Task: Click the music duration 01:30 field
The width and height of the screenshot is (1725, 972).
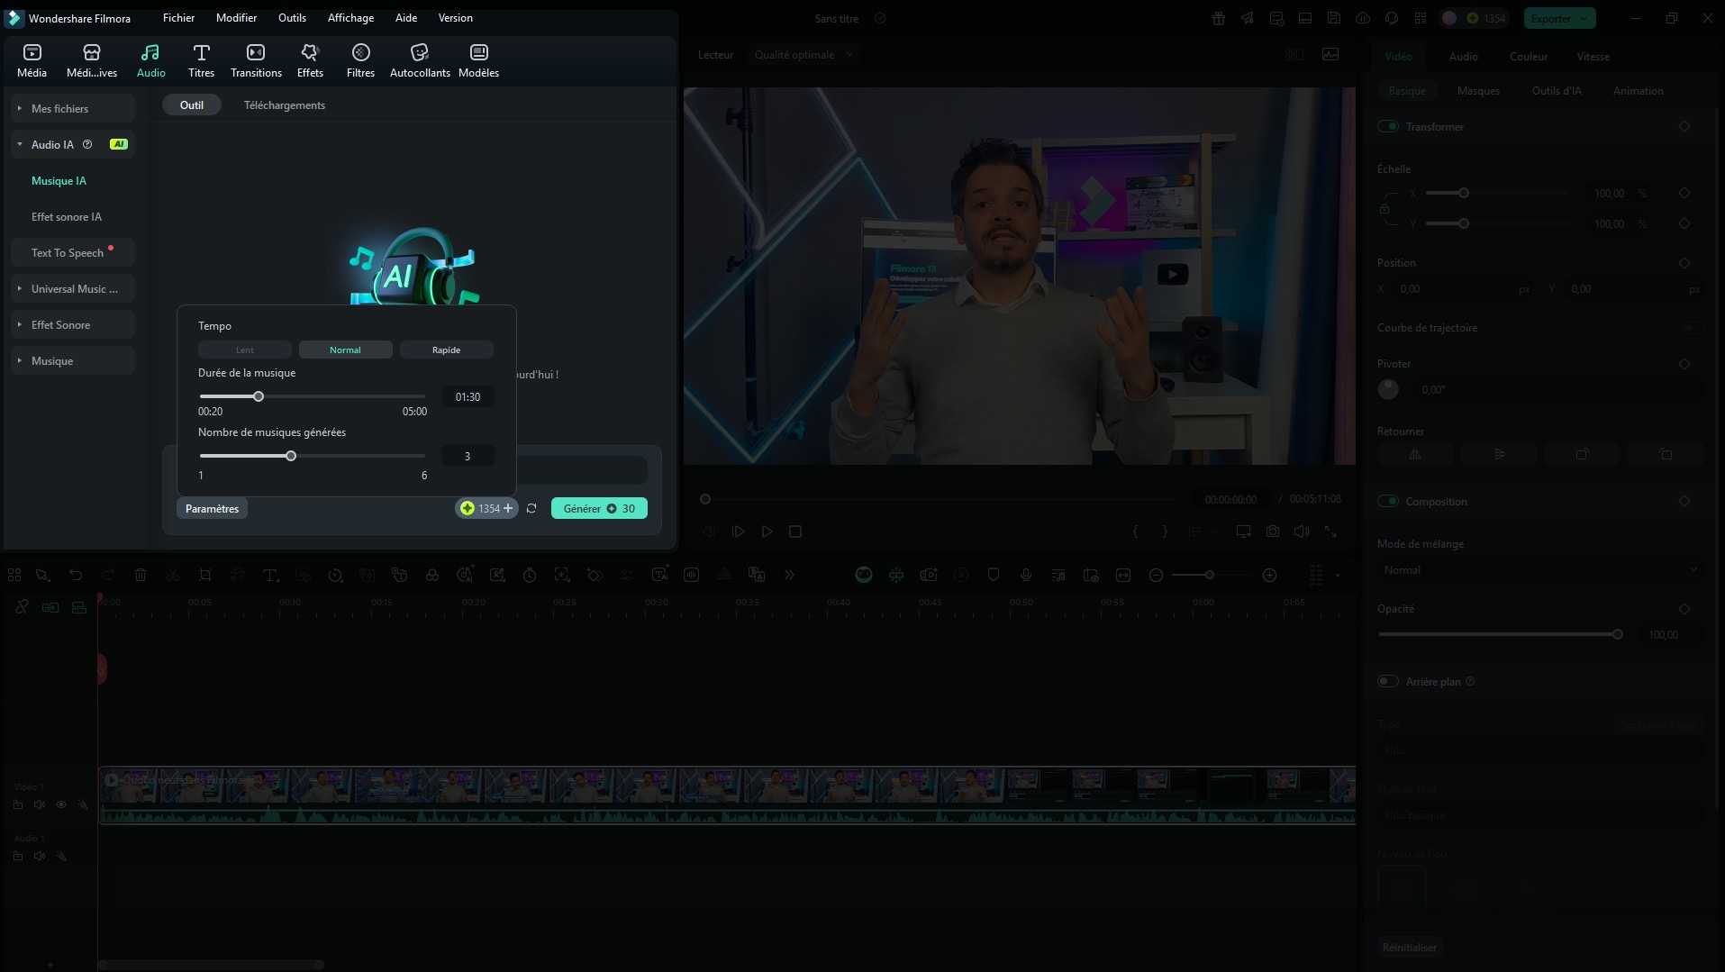Action: tap(468, 397)
